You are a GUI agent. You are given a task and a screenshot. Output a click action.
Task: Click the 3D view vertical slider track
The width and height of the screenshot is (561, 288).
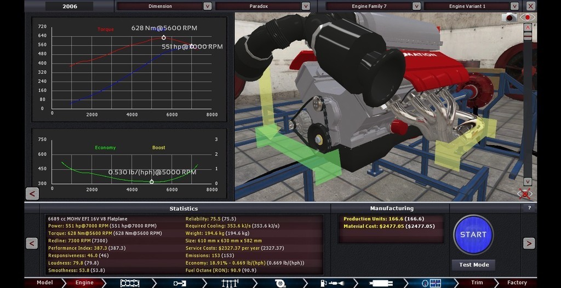click(x=528, y=104)
